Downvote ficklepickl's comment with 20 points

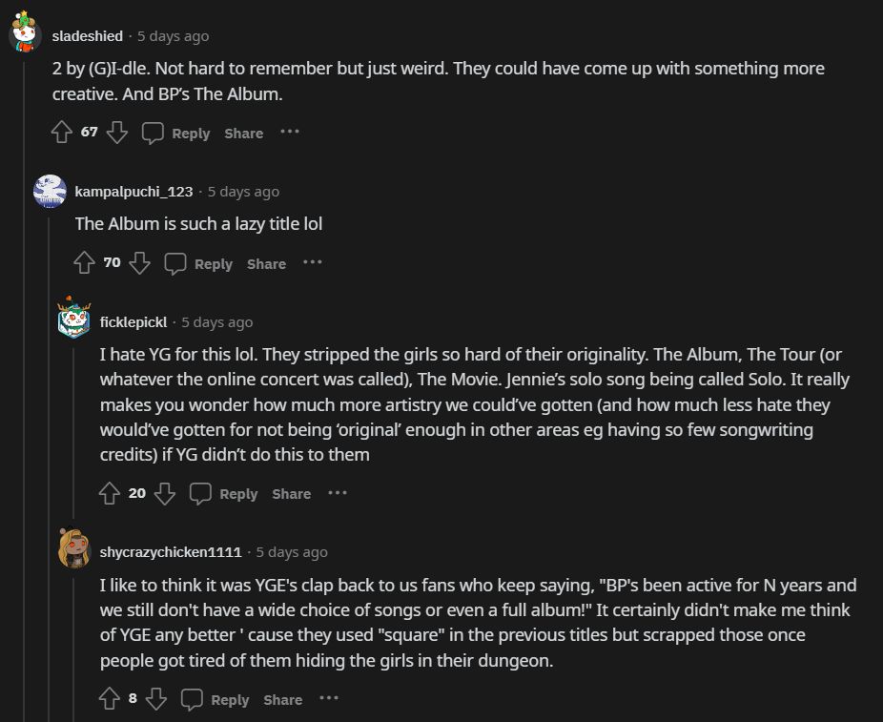coord(165,493)
